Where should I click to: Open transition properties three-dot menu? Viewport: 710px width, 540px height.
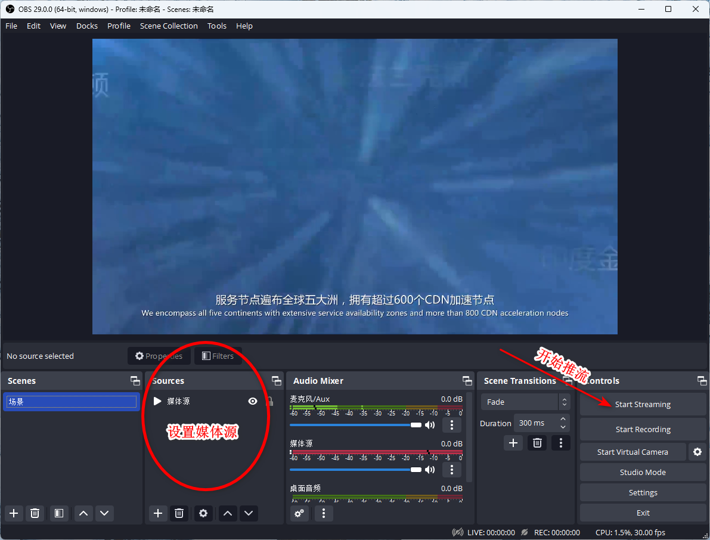(560, 442)
